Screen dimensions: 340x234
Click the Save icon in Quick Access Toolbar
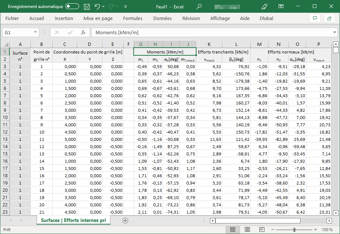(86, 6)
